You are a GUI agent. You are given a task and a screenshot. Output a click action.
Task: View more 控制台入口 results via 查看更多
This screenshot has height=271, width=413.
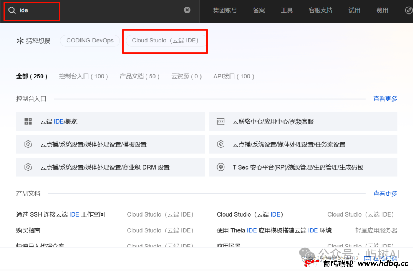point(385,99)
